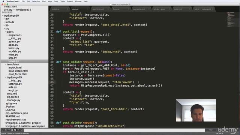This screenshot has width=240, height=135.
Task: Open the Tools menu
Action: [63, 1]
